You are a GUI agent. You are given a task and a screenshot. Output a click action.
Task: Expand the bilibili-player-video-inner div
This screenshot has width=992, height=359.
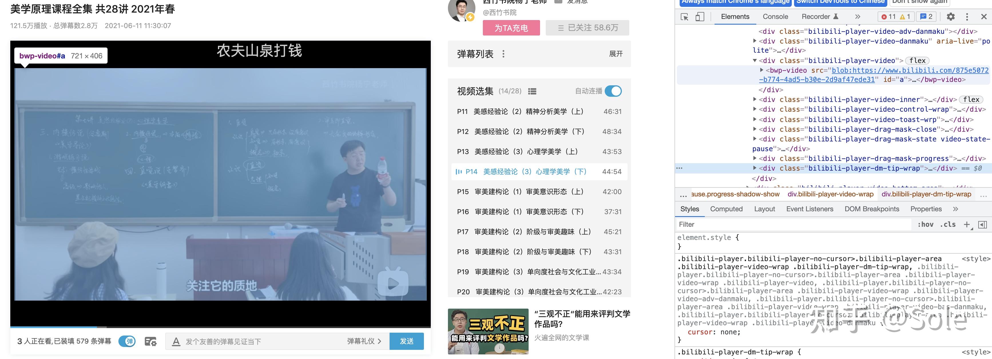point(755,100)
